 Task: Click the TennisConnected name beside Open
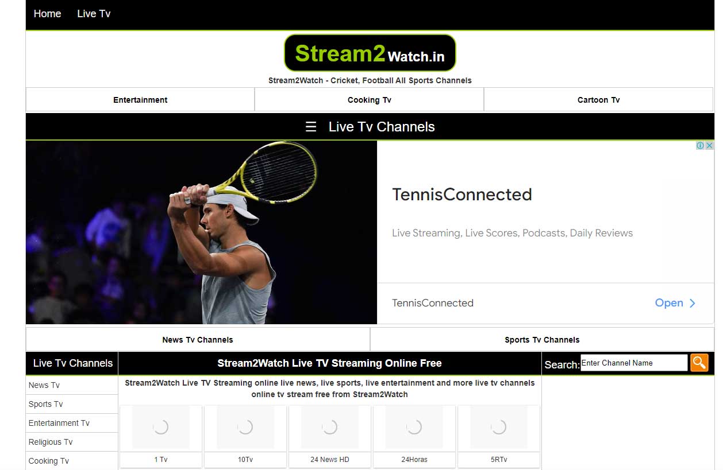click(x=433, y=303)
